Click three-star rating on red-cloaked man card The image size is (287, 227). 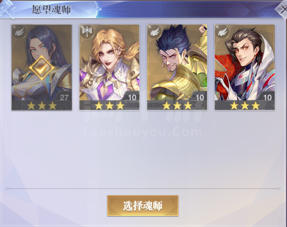point(245,105)
